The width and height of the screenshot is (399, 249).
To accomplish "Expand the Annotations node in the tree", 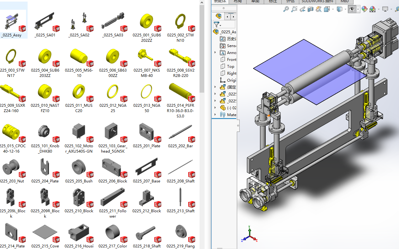I will click(x=215, y=52).
